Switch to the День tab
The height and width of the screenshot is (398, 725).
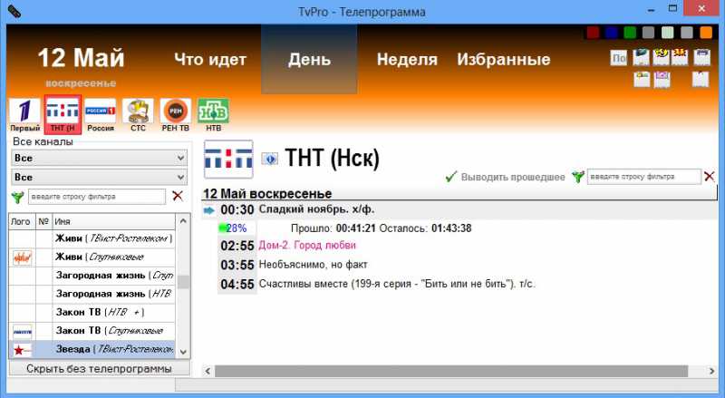pyautogui.click(x=309, y=59)
